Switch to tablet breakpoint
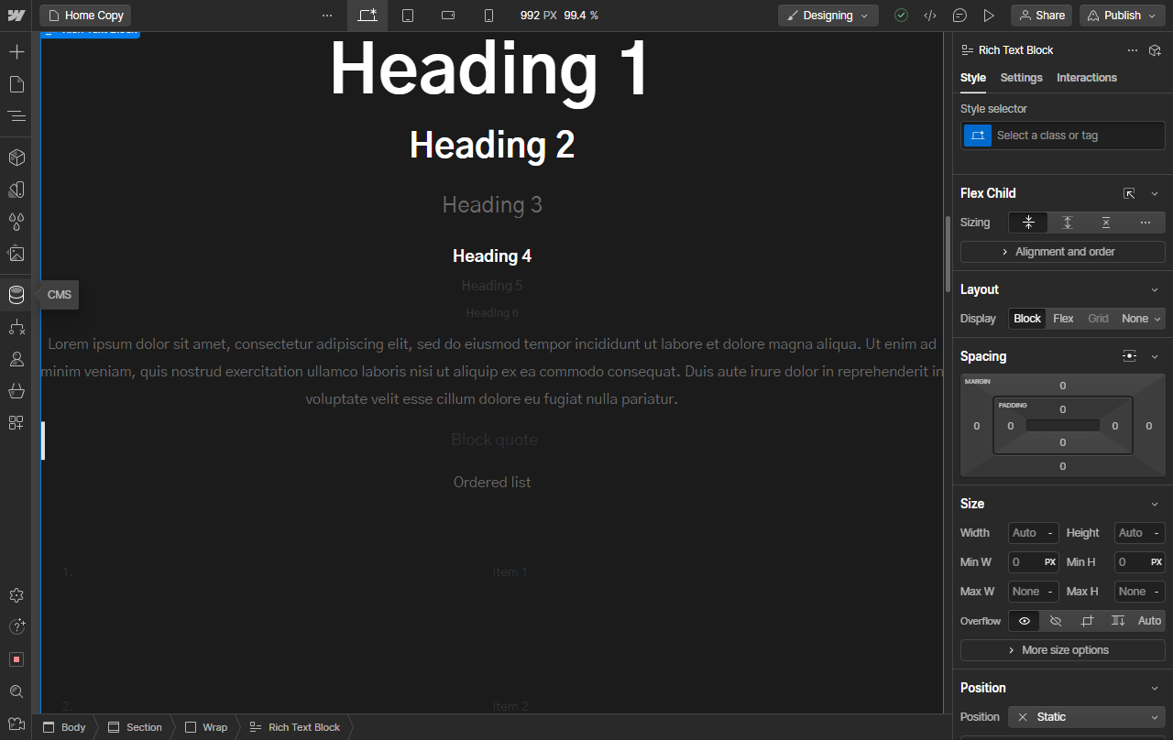Viewport: 1173px width, 740px height. 408,16
